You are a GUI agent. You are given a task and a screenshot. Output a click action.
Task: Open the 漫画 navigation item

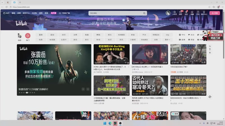tap(41, 13)
